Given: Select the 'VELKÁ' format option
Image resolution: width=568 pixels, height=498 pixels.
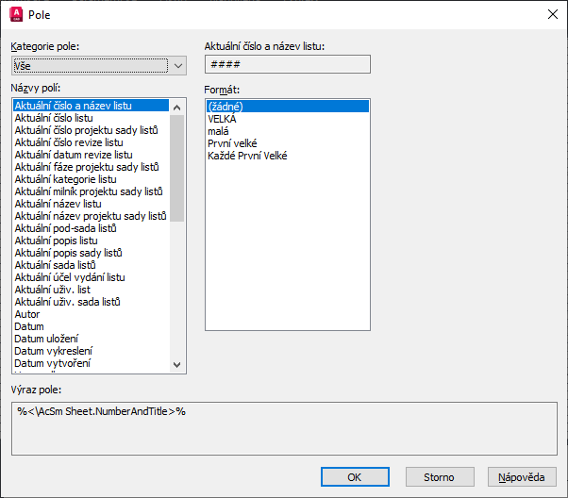Looking at the screenshot, I should click(x=223, y=119).
